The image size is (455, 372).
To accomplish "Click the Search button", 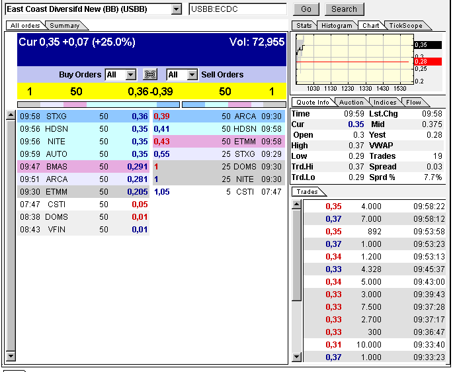I will coord(344,9).
